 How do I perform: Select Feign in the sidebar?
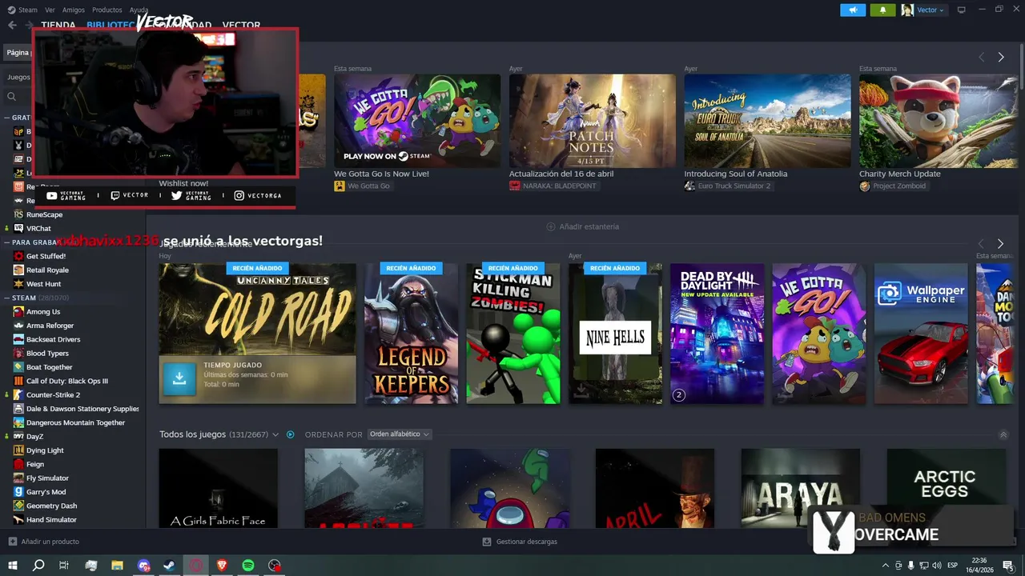click(35, 464)
